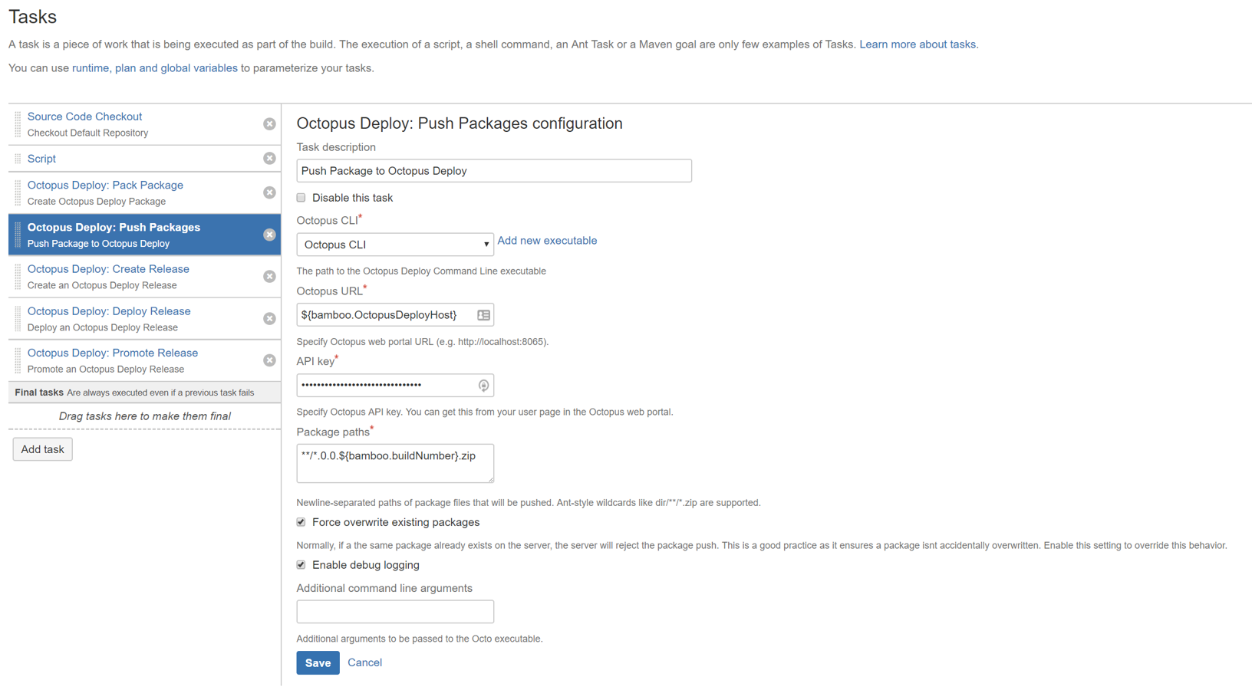Delete the selected Push Packages task
Image resolution: width=1252 pixels, height=690 pixels.
click(x=269, y=235)
